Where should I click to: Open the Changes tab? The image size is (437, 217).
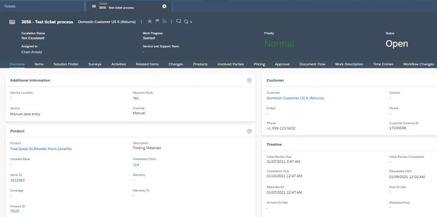176,64
